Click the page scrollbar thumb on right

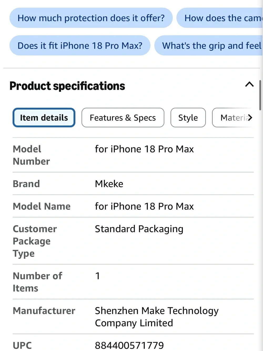260,95
